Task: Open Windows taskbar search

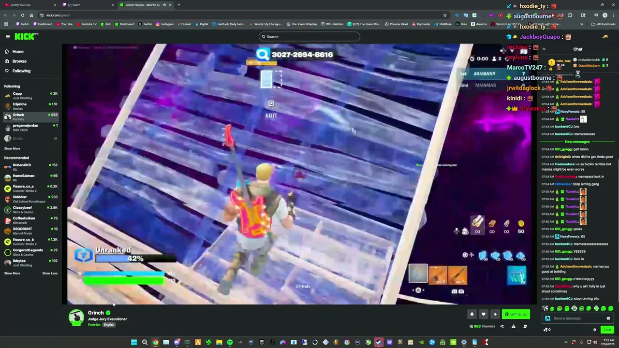Action: coord(145,343)
